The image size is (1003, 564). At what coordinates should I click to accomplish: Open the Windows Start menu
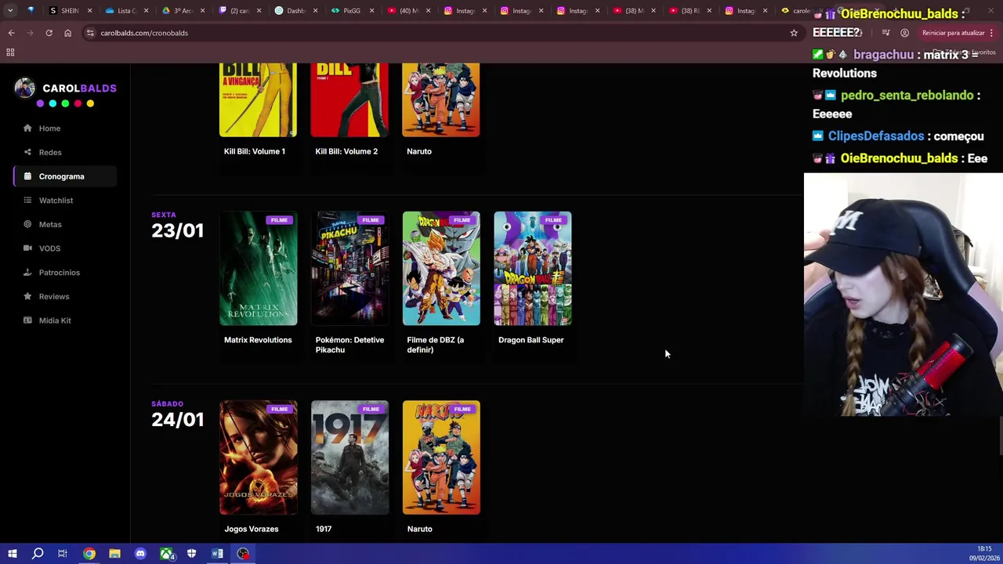12,554
